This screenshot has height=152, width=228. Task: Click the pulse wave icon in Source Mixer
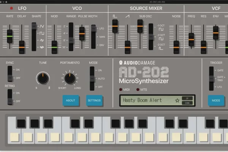click(x=115, y=16)
